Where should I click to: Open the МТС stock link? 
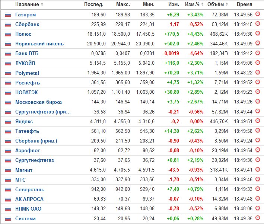[20, 180]
